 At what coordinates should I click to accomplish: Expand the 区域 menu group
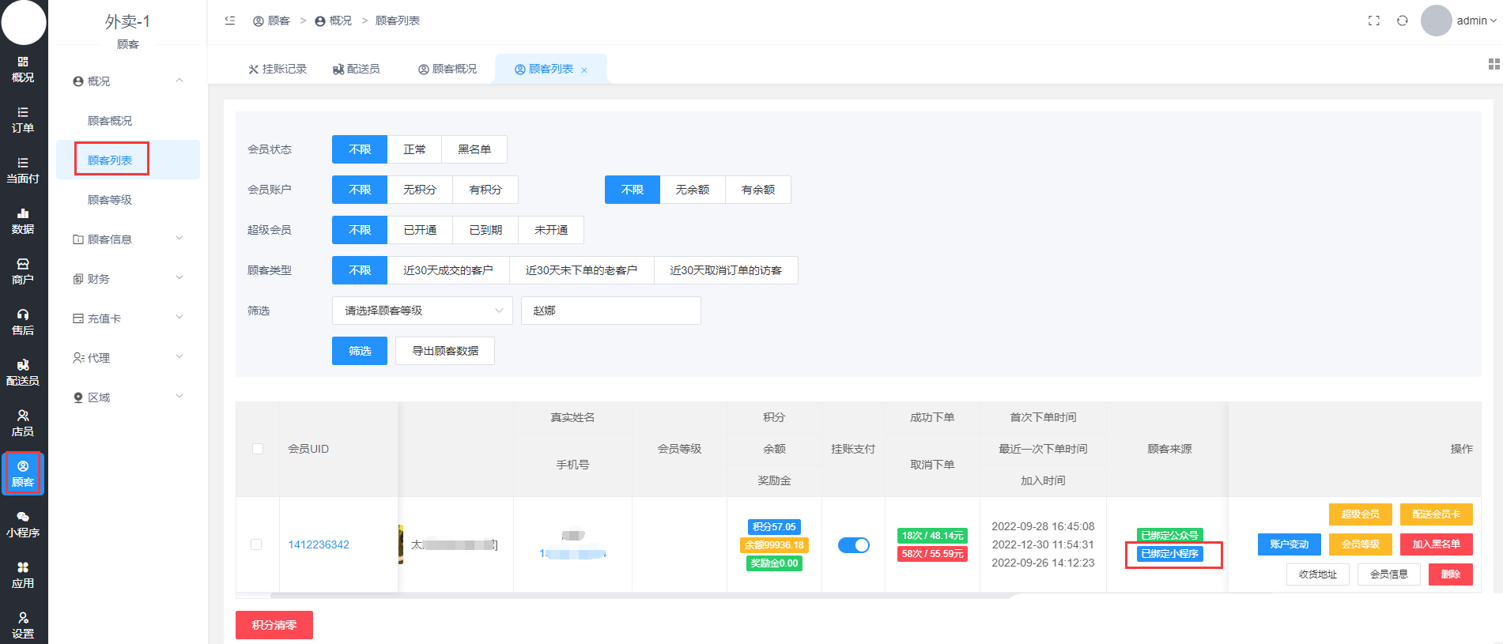[128, 397]
